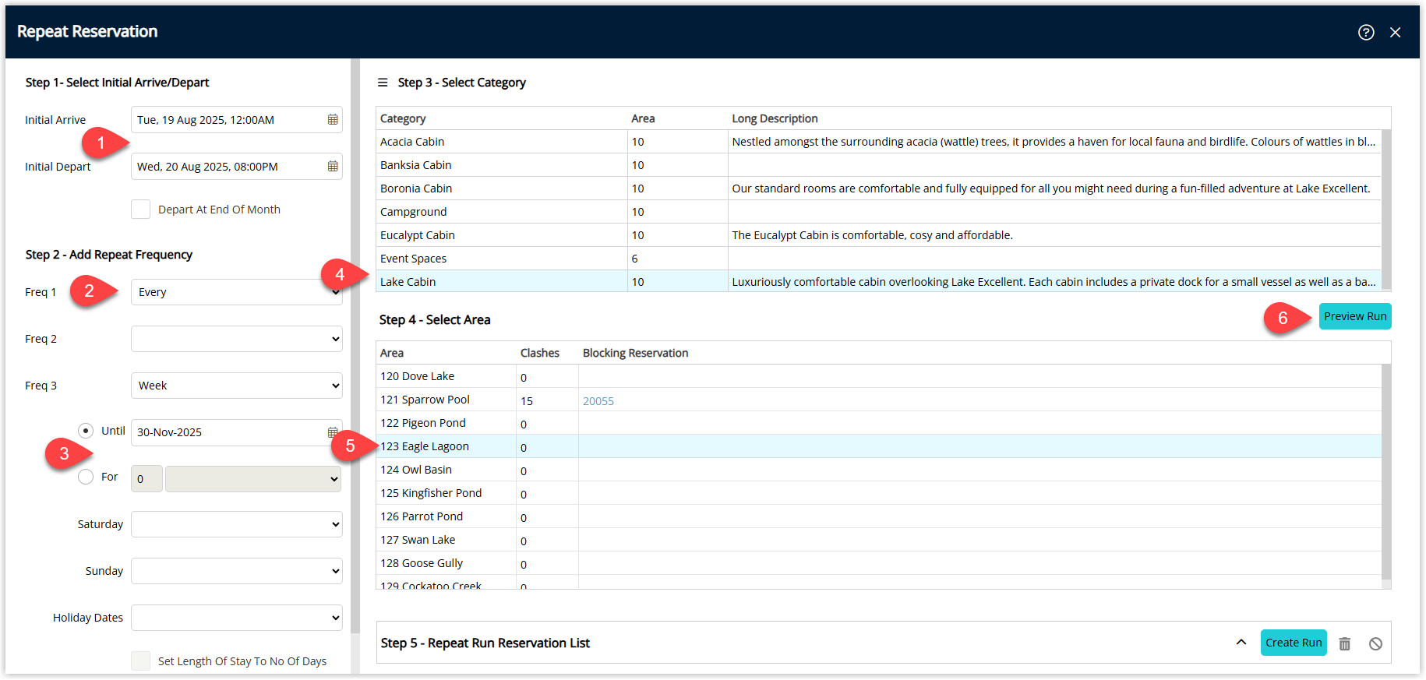Click the Long Description column header
Image resolution: width=1426 pixels, height=680 pixels.
tap(775, 118)
